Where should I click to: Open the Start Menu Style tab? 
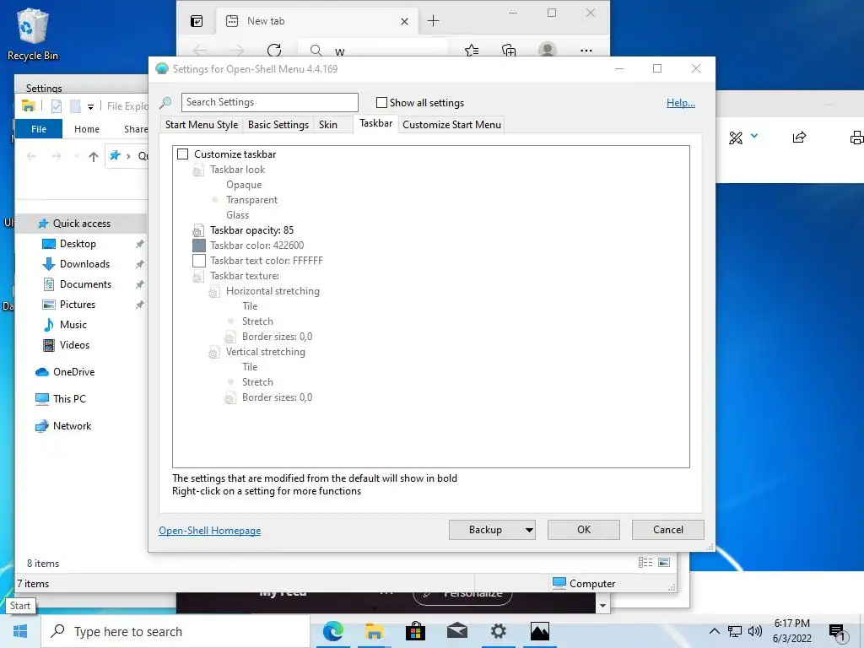click(202, 125)
